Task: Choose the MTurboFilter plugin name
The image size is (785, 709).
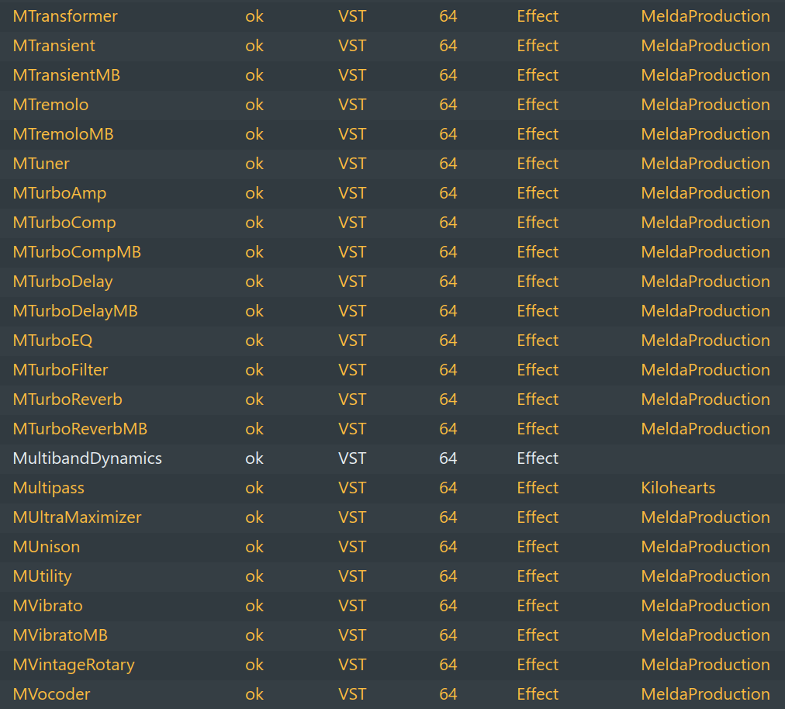Action: (61, 371)
